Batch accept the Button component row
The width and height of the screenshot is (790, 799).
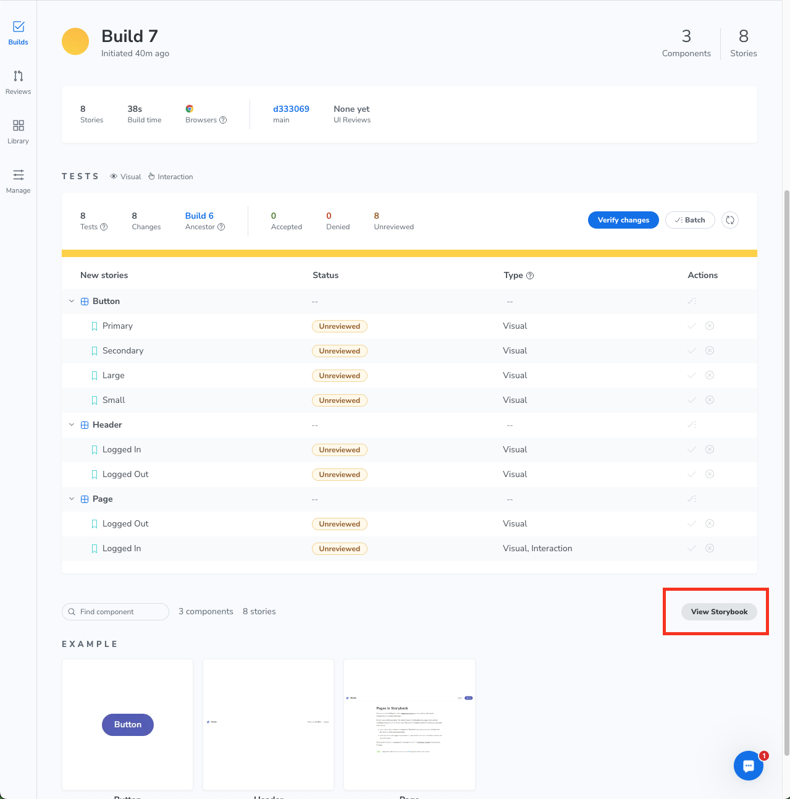point(692,301)
